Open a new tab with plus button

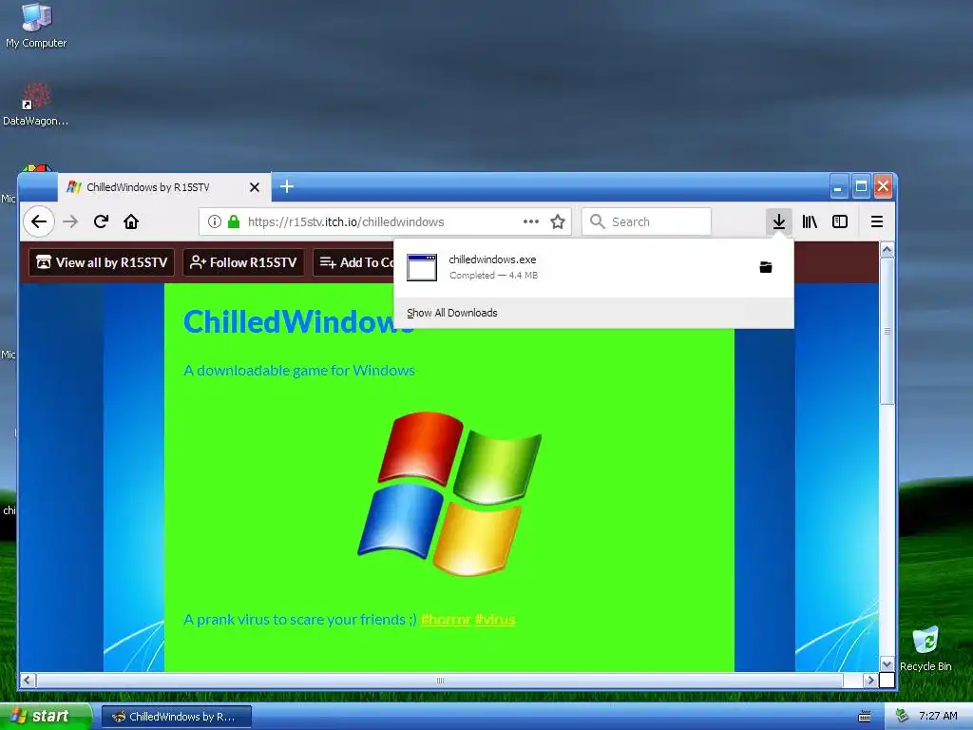pos(287,186)
